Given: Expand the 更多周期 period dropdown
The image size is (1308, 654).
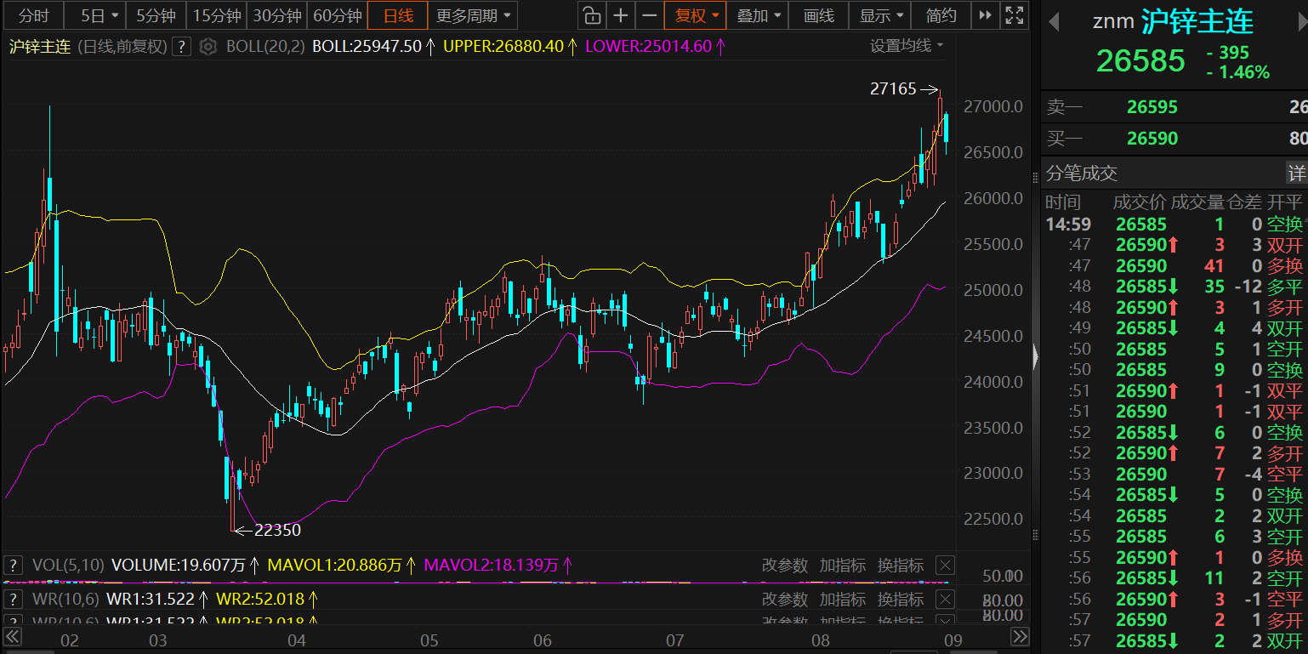Looking at the screenshot, I should point(473,15).
